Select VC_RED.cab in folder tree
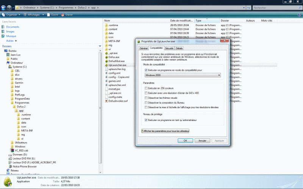303x189 pixels. (21, 150)
